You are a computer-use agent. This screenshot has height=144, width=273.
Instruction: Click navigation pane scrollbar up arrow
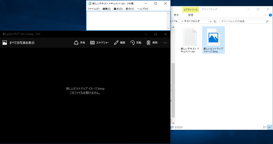[x=173, y=27]
